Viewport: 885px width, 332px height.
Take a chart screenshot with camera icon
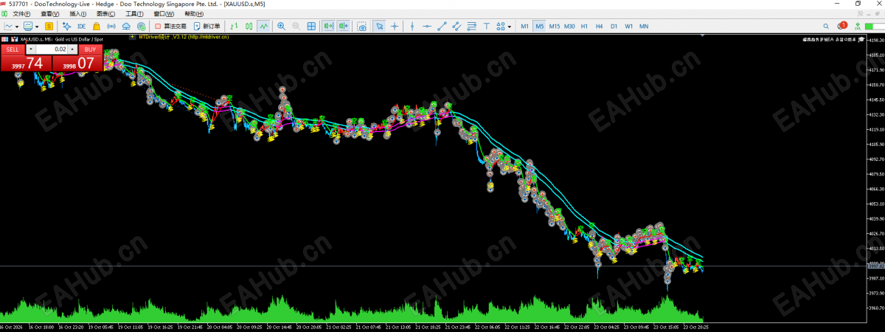(x=361, y=26)
